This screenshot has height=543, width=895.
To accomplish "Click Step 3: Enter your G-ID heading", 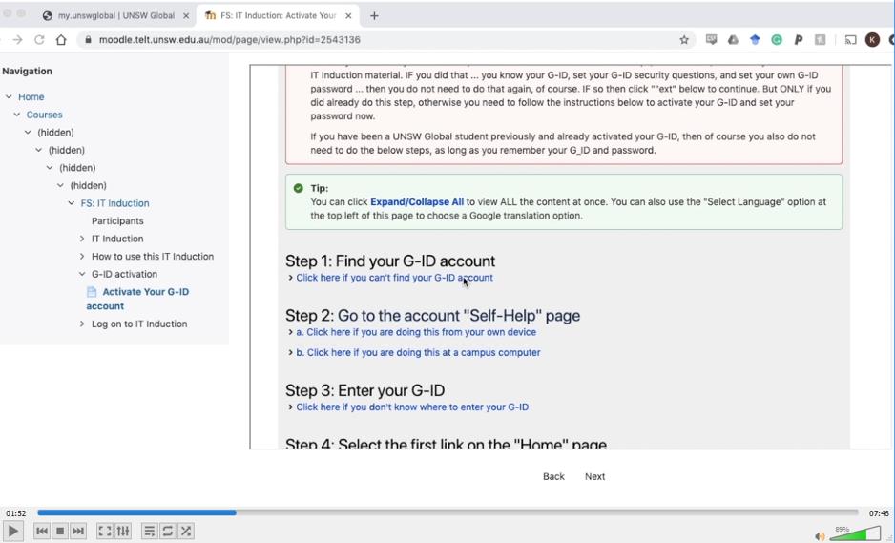I will (x=365, y=390).
